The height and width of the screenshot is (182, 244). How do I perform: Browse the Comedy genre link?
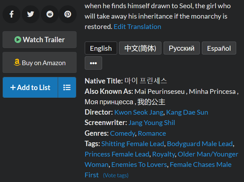pos(122,134)
